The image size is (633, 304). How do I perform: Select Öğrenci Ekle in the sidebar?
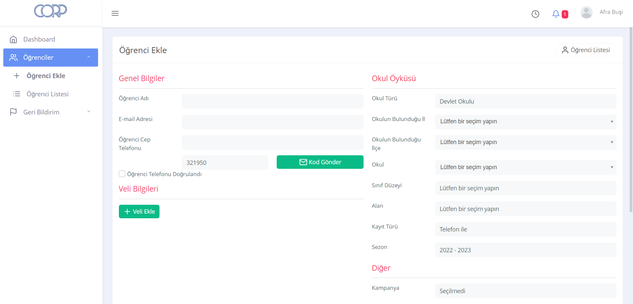(46, 76)
